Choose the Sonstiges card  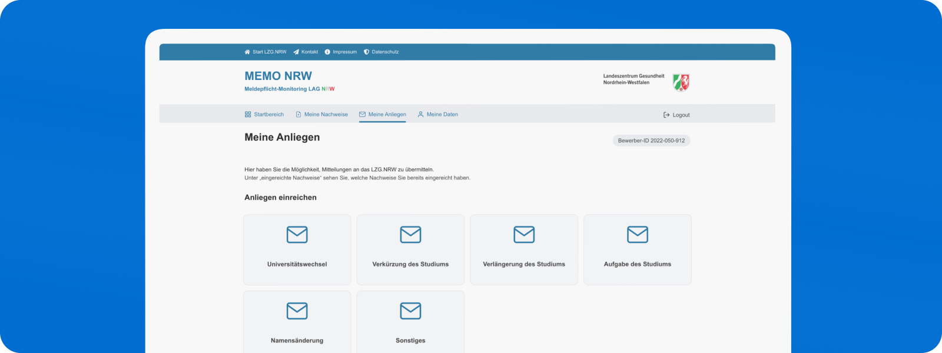[410, 322]
